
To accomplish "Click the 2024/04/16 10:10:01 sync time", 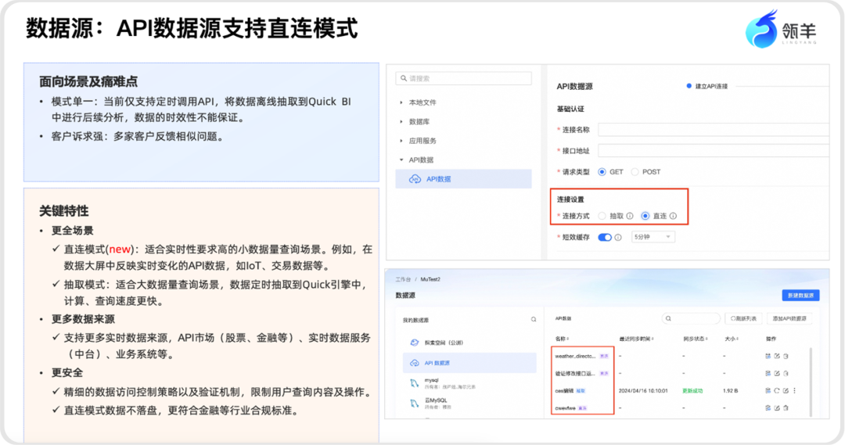I will 643,390.
